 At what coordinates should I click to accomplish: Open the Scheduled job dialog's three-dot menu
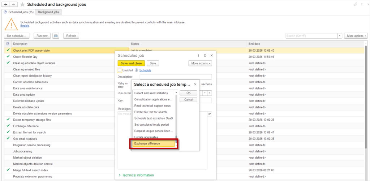coord(198,56)
